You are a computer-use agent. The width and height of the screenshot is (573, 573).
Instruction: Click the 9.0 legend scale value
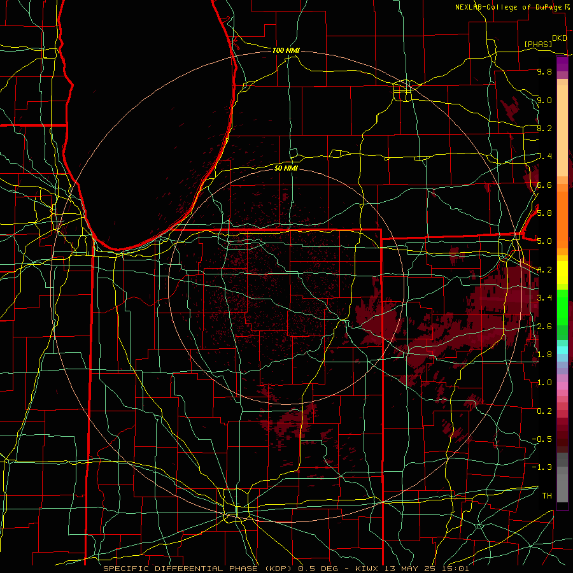[x=544, y=101]
